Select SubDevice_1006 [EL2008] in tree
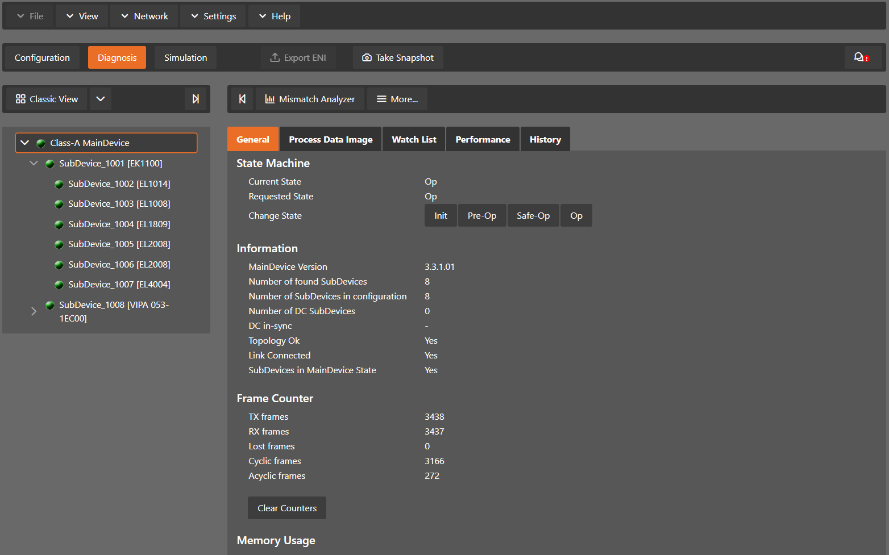 (x=119, y=264)
